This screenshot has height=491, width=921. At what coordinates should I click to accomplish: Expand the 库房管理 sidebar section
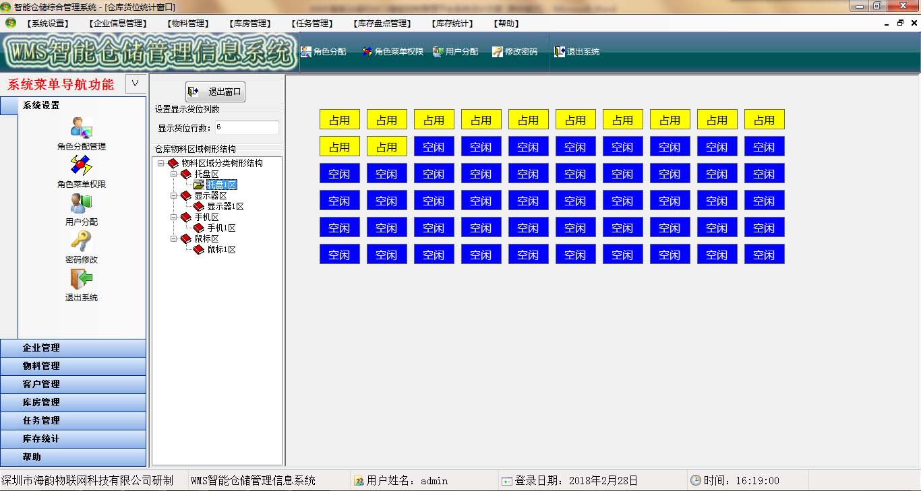pyautogui.click(x=73, y=402)
